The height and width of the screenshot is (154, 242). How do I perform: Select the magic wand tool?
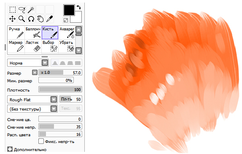tap(31, 10)
